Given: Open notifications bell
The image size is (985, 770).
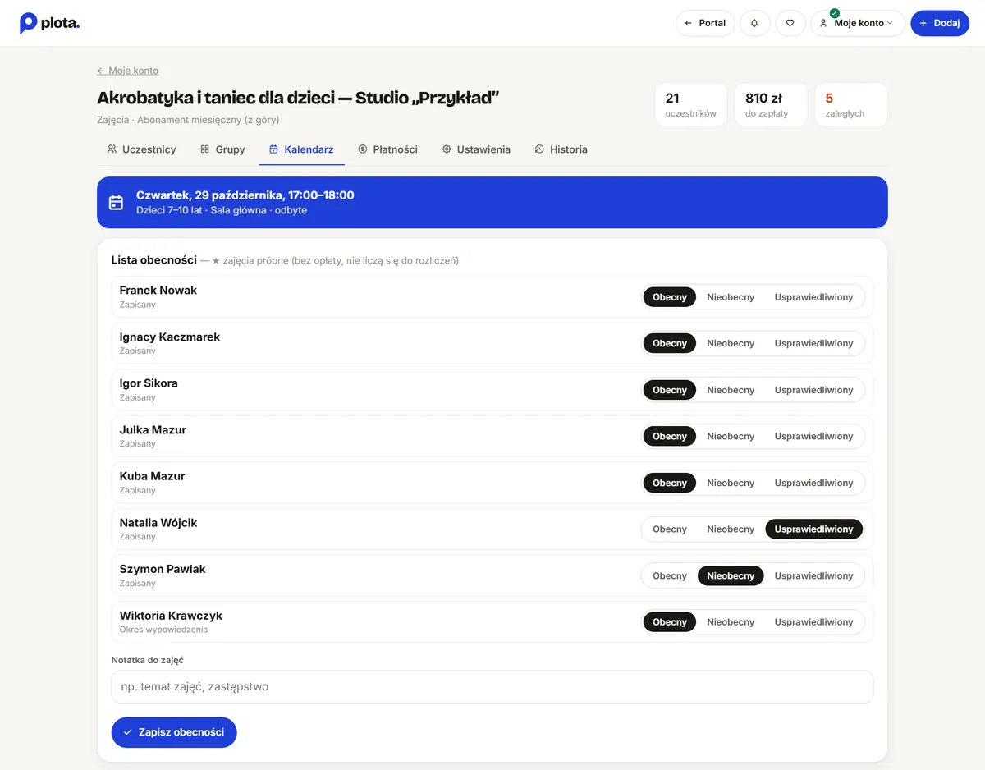Looking at the screenshot, I should 754,23.
